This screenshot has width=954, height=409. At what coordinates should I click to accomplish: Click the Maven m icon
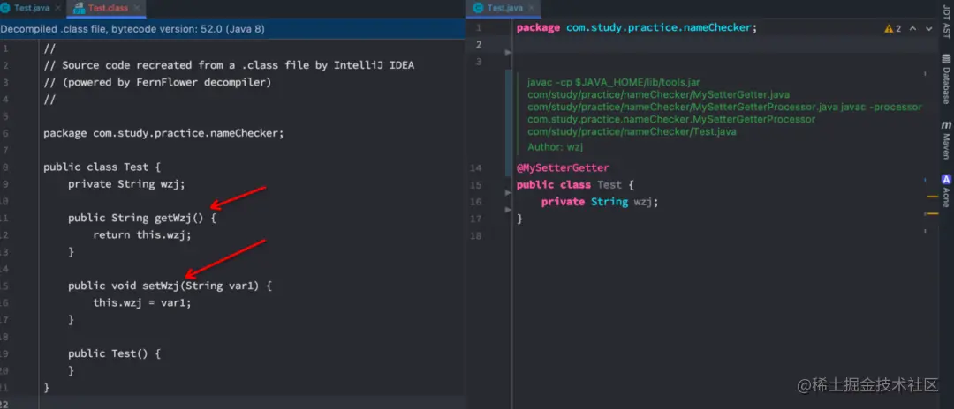946,124
